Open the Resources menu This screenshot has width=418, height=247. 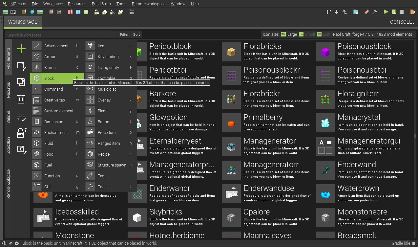point(77,4)
